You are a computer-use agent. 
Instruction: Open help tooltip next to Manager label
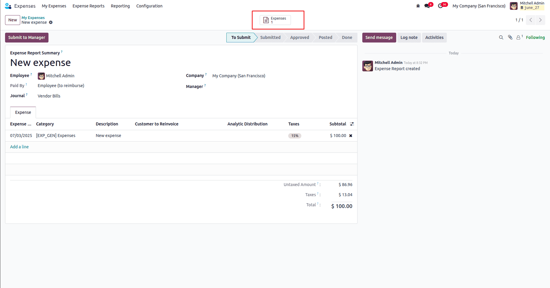(x=205, y=85)
